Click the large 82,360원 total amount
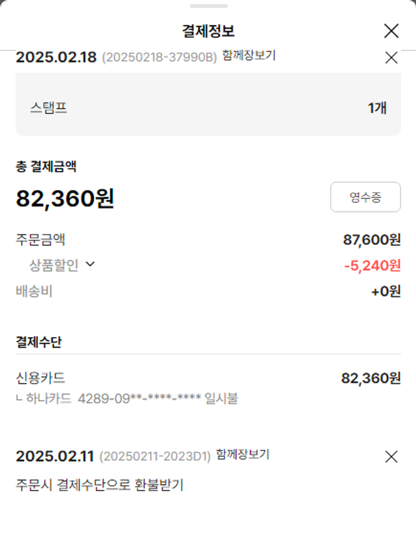This screenshot has height=551, width=416. pyautogui.click(x=65, y=198)
